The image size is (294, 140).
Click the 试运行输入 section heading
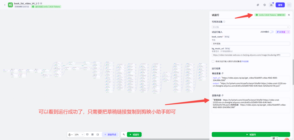pos(217,32)
